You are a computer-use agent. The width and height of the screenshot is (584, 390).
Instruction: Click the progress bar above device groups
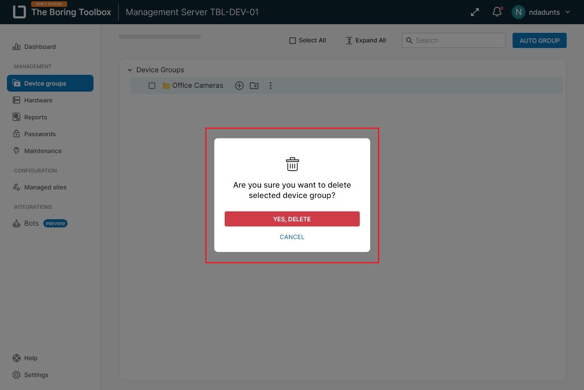point(160,37)
